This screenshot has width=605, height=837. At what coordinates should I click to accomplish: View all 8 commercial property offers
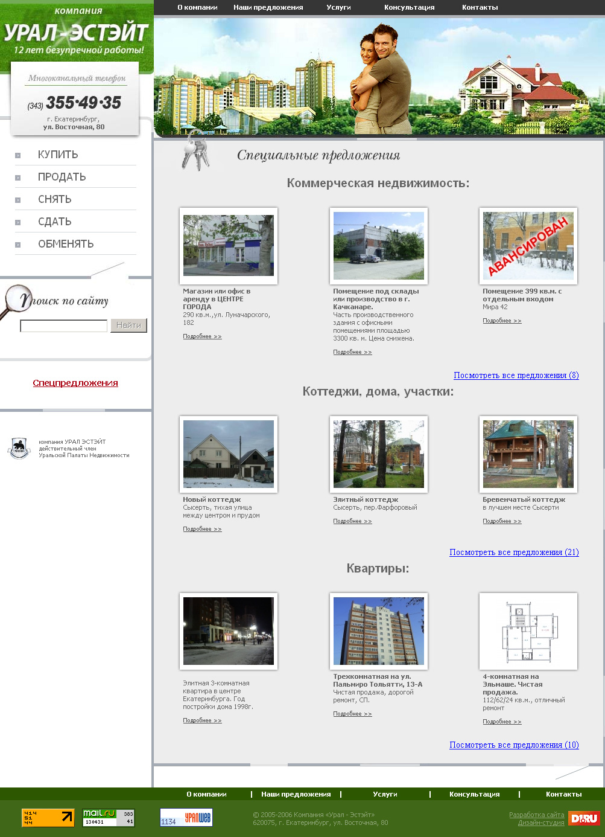[x=516, y=376]
